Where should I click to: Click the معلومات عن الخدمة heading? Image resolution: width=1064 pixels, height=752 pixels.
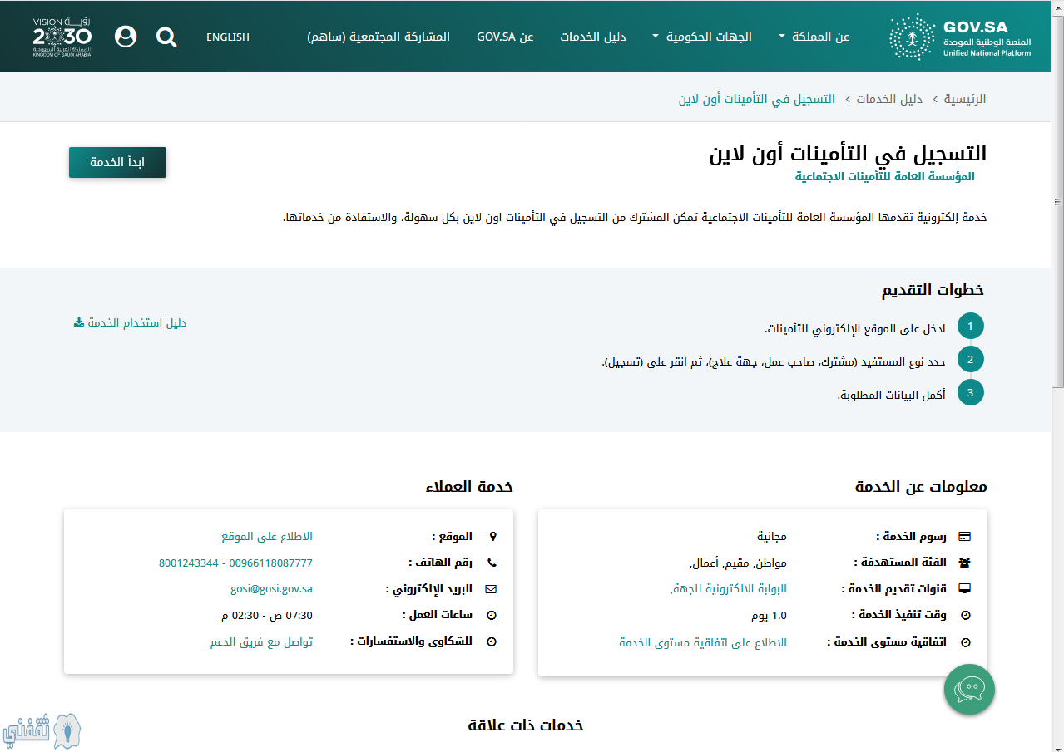[921, 487]
